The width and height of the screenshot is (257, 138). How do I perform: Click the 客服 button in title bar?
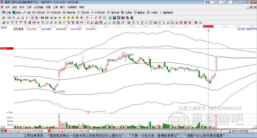point(209,2)
